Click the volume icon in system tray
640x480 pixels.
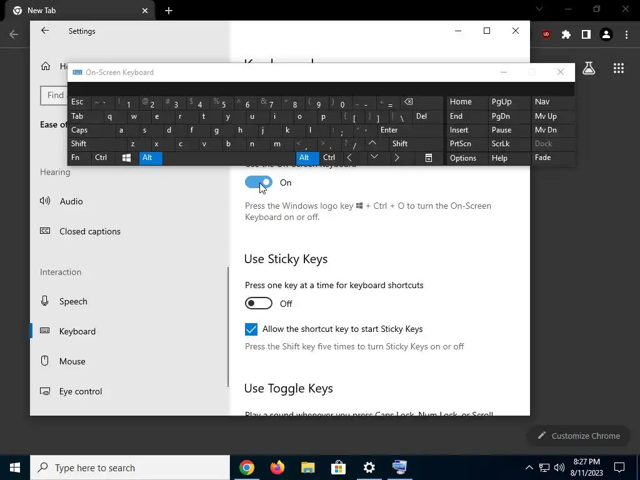click(559, 467)
